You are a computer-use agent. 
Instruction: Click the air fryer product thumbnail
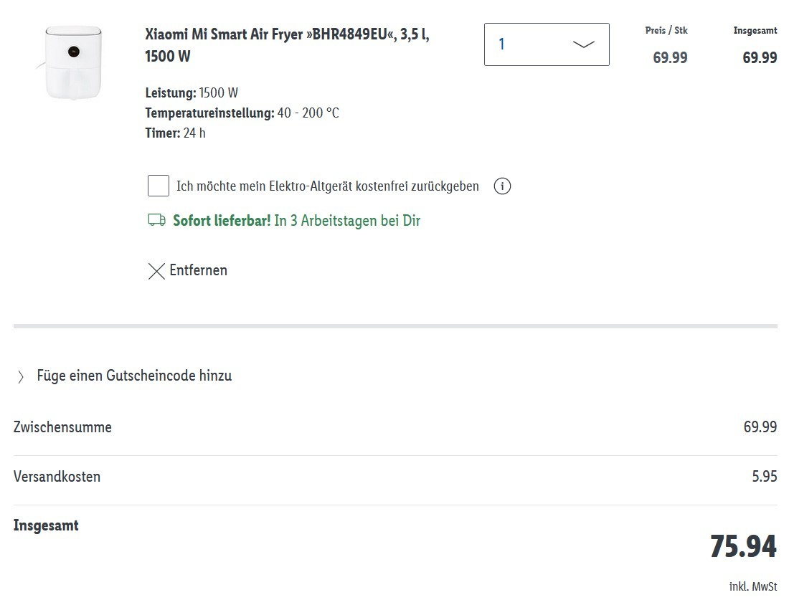point(73,63)
